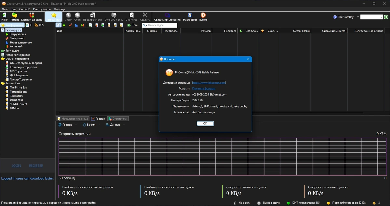Click the blue incomplete tasks filter icon

(x=76, y=25)
